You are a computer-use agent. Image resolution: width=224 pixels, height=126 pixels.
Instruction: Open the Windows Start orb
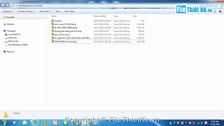pos(4,123)
